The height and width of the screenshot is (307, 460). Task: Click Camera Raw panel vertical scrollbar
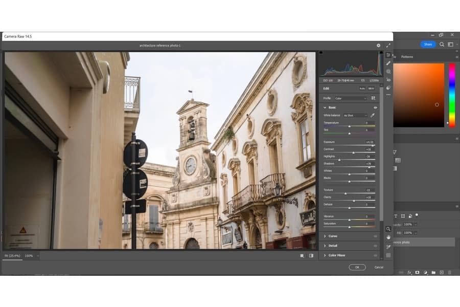(x=381, y=153)
